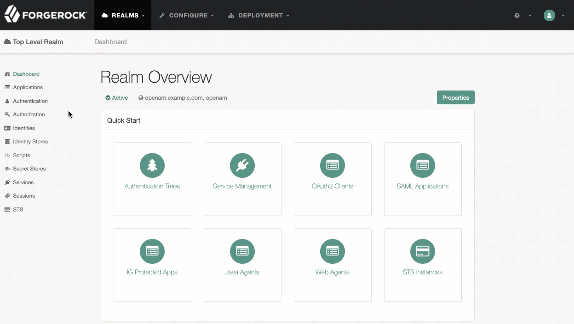
Task: Click the ForgeRock logo
Action: tap(46, 15)
